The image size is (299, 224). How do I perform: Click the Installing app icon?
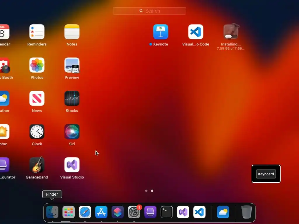click(231, 32)
